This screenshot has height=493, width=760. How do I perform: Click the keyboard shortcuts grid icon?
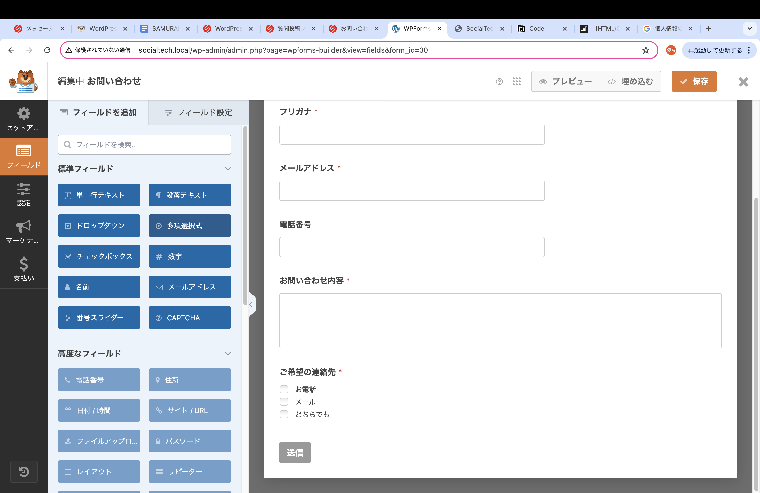[517, 81]
